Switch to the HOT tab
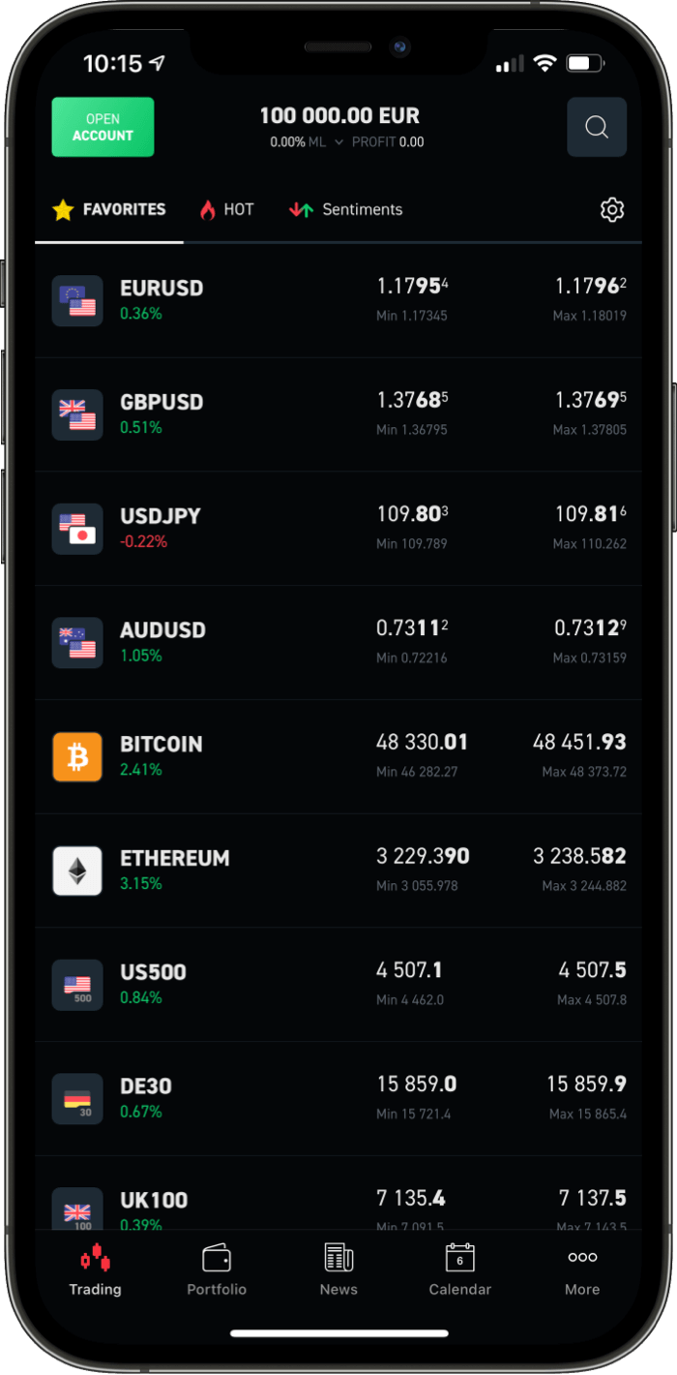Image resolution: width=677 pixels, height=1375 pixels. coord(226,210)
